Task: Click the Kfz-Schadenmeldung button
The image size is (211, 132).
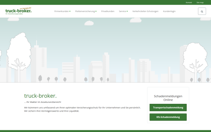Action: (168, 117)
